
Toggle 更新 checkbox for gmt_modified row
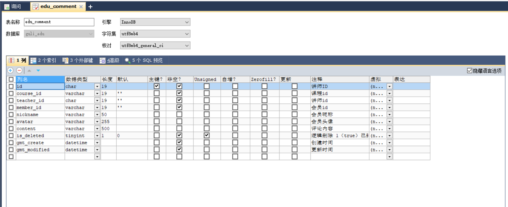pos(294,150)
